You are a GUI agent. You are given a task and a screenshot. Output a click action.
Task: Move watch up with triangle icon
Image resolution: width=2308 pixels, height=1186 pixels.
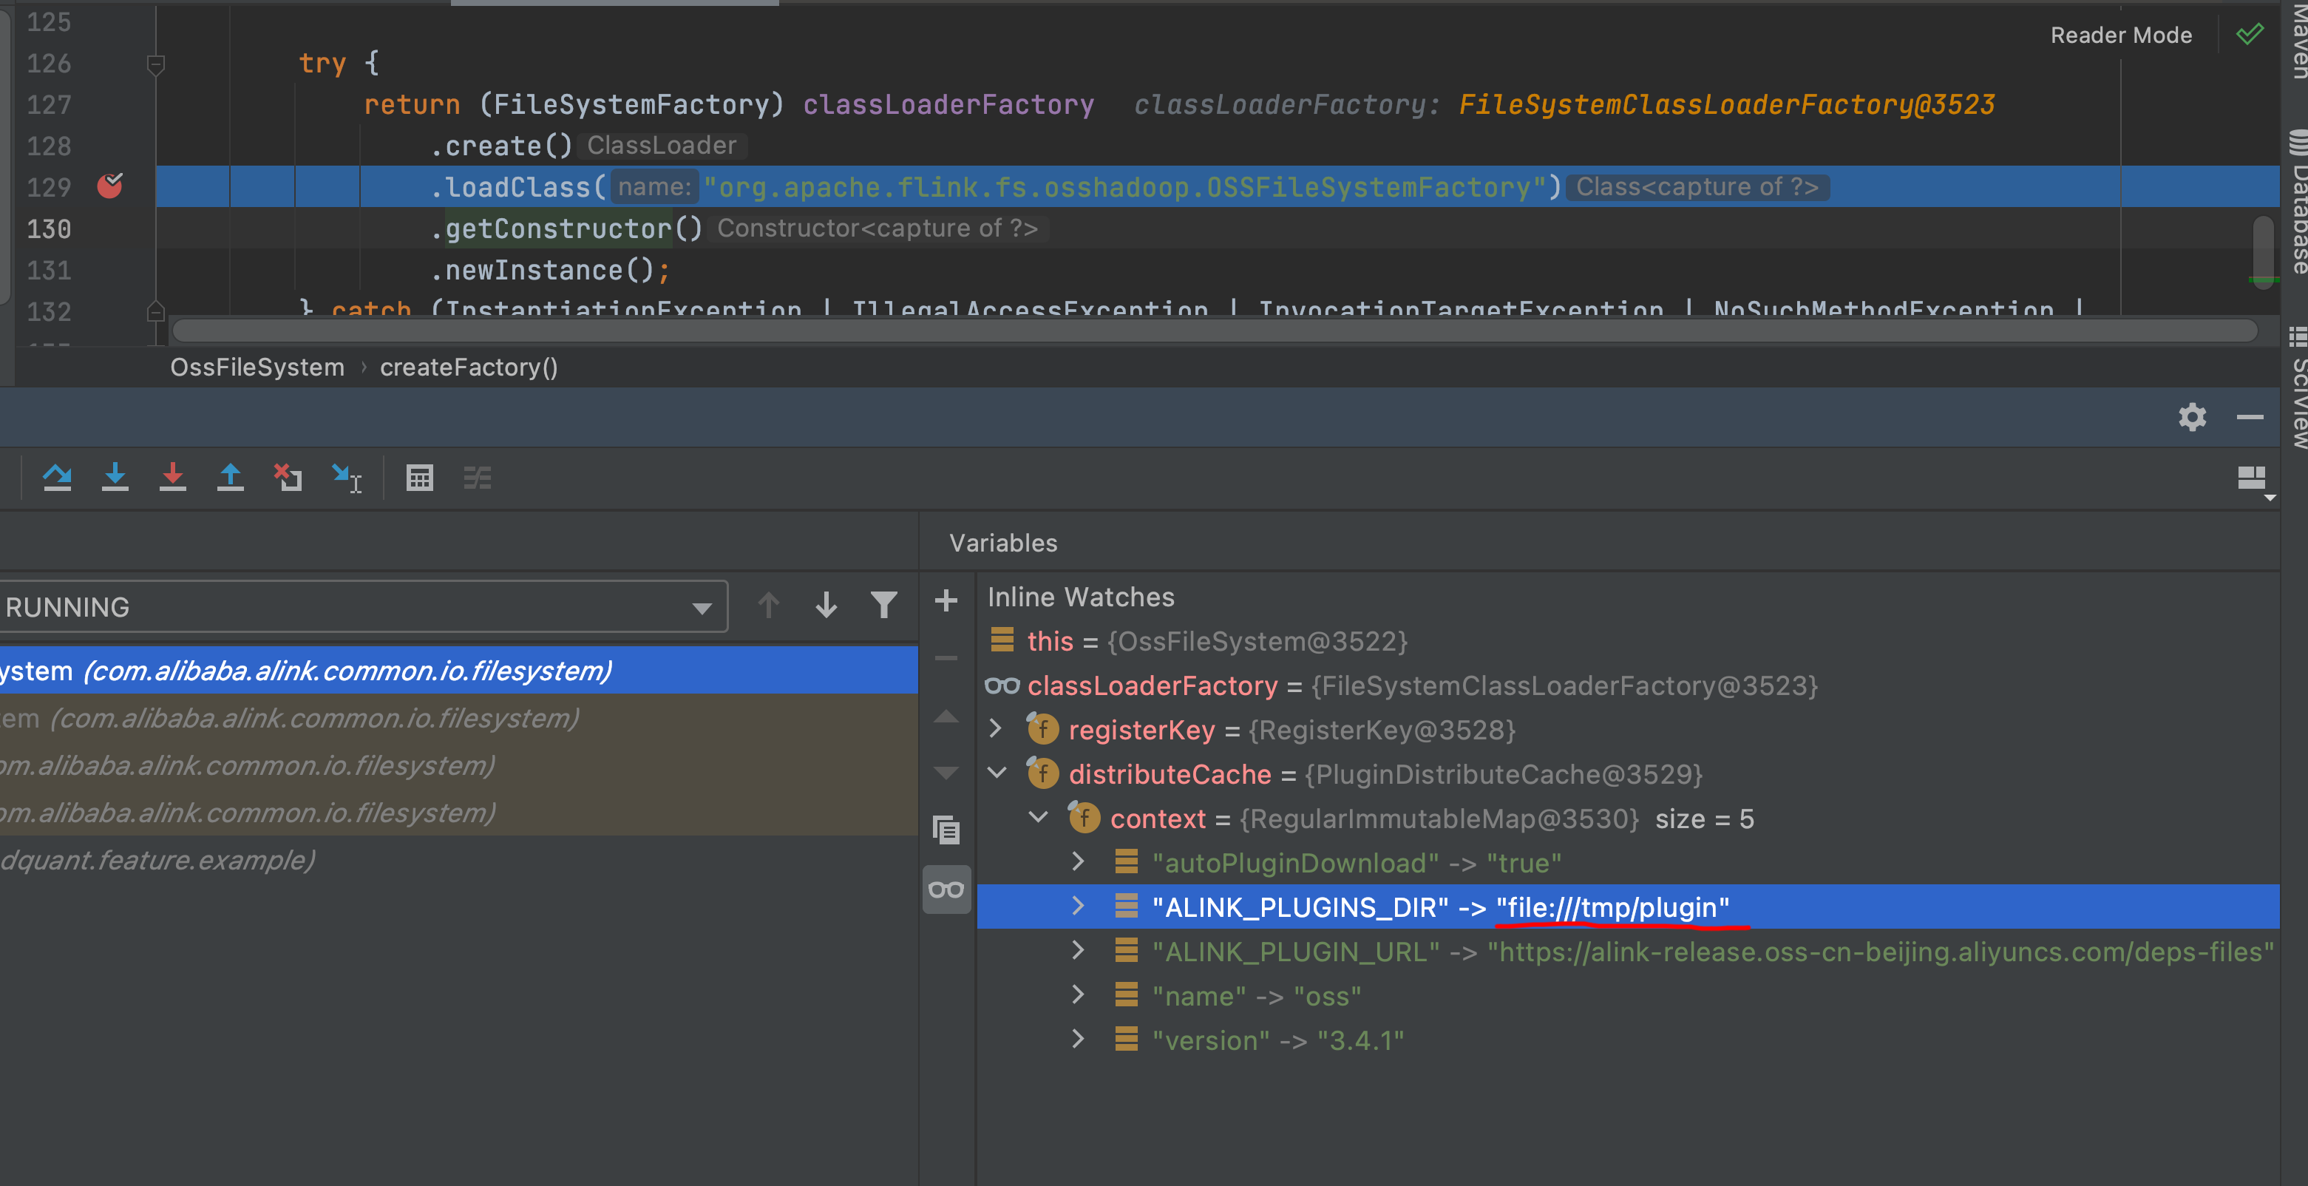pos(946,717)
